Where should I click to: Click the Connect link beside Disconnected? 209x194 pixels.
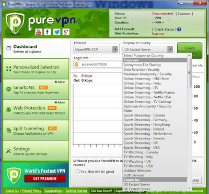pos(184,14)
